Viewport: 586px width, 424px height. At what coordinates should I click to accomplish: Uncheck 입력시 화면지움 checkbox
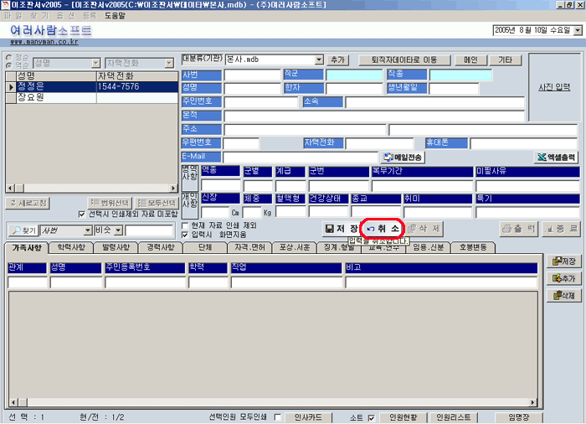(186, 235)
